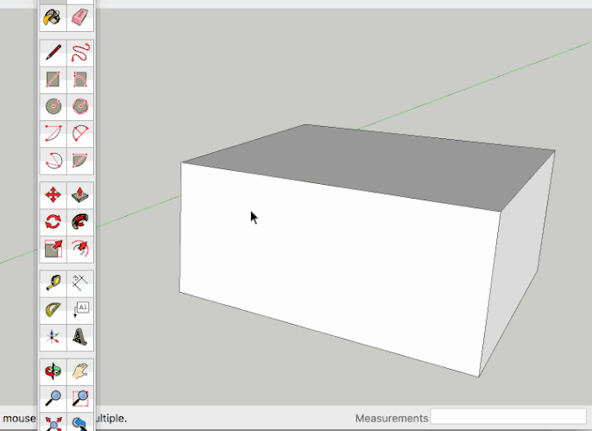The width and height of the screenshot is (592, 431).
Task: Select the Circle tool
Action: pyautogui.click(x=53, y=106)
